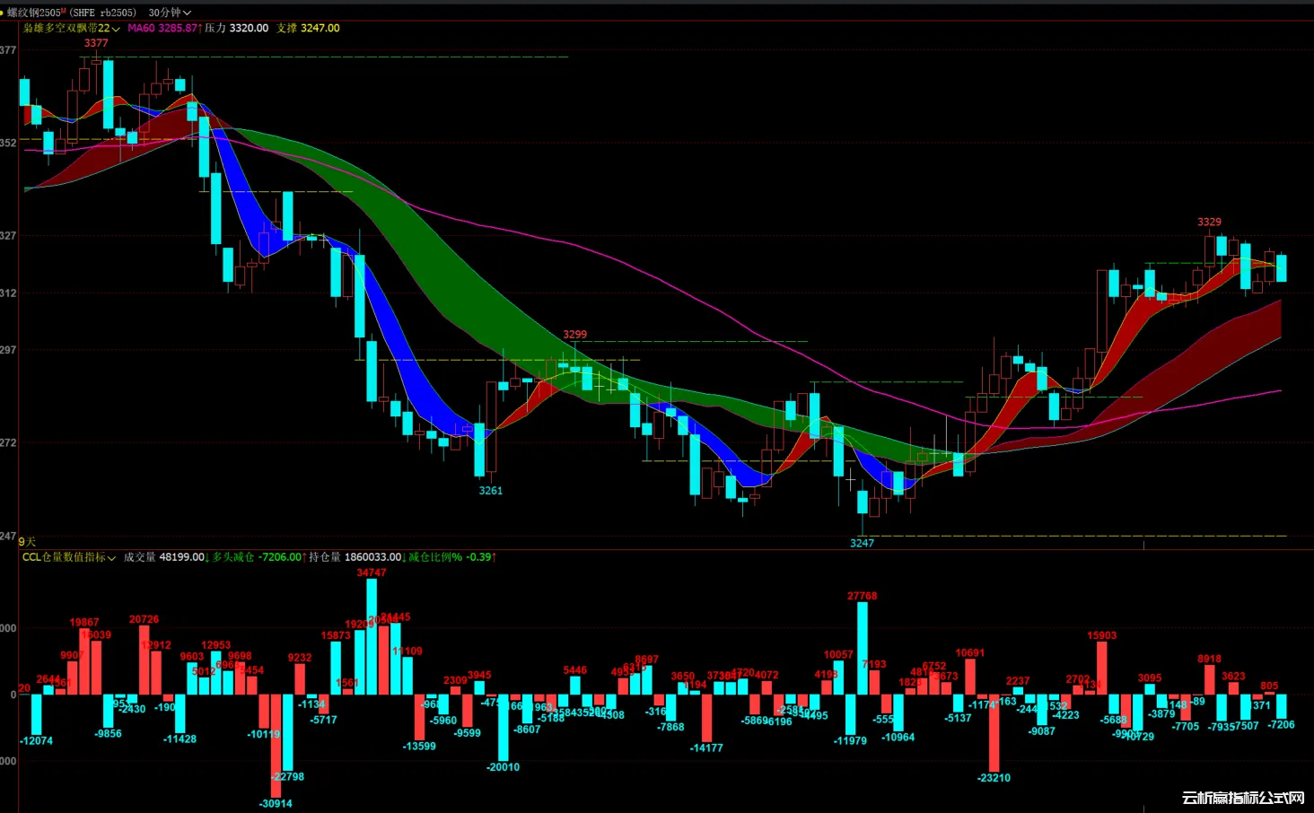Click the 27768 cyan volume bar label

coord(863,596)
